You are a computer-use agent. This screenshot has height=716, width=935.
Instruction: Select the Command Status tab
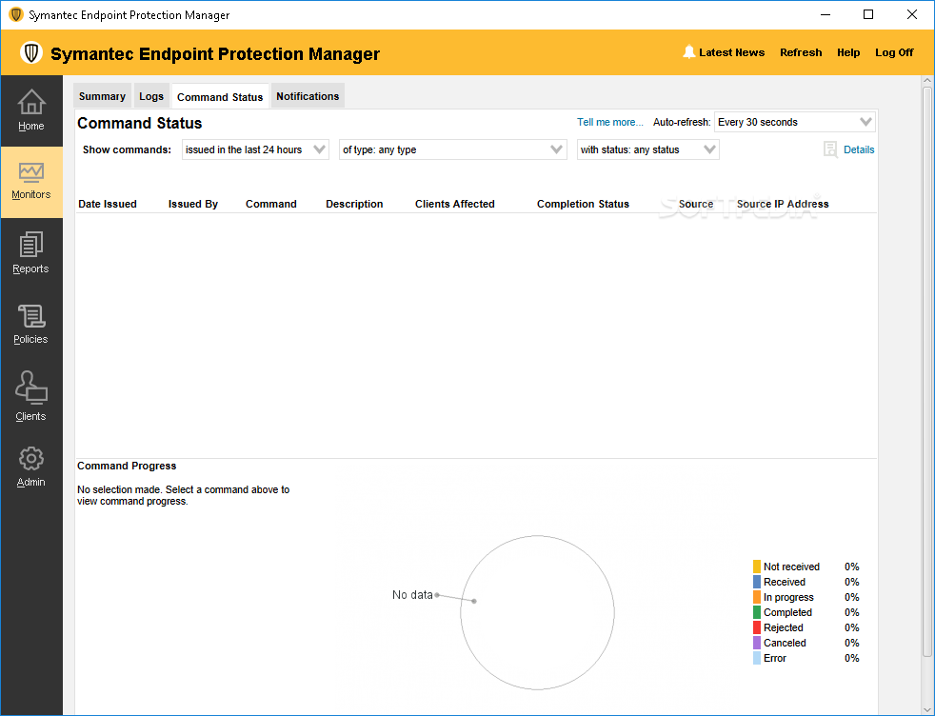(x=220, y=96)
